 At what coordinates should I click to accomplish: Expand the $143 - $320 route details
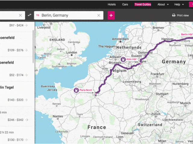pos(26,100)
